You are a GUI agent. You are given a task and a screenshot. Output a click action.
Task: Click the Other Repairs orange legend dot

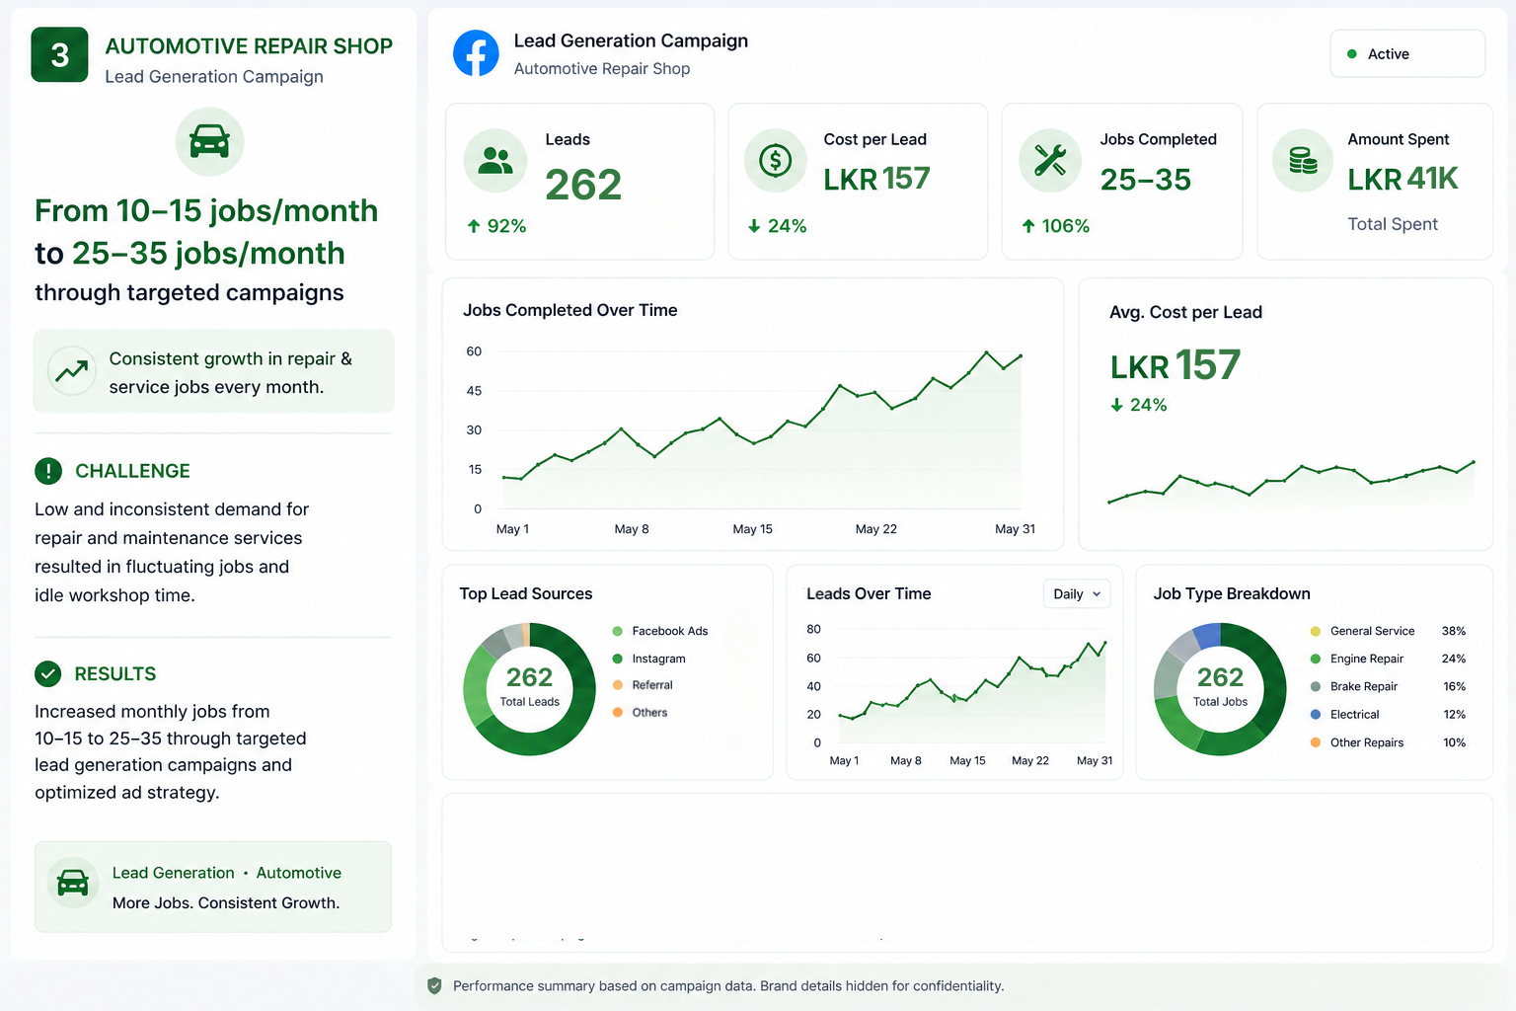click(1316, 742)
